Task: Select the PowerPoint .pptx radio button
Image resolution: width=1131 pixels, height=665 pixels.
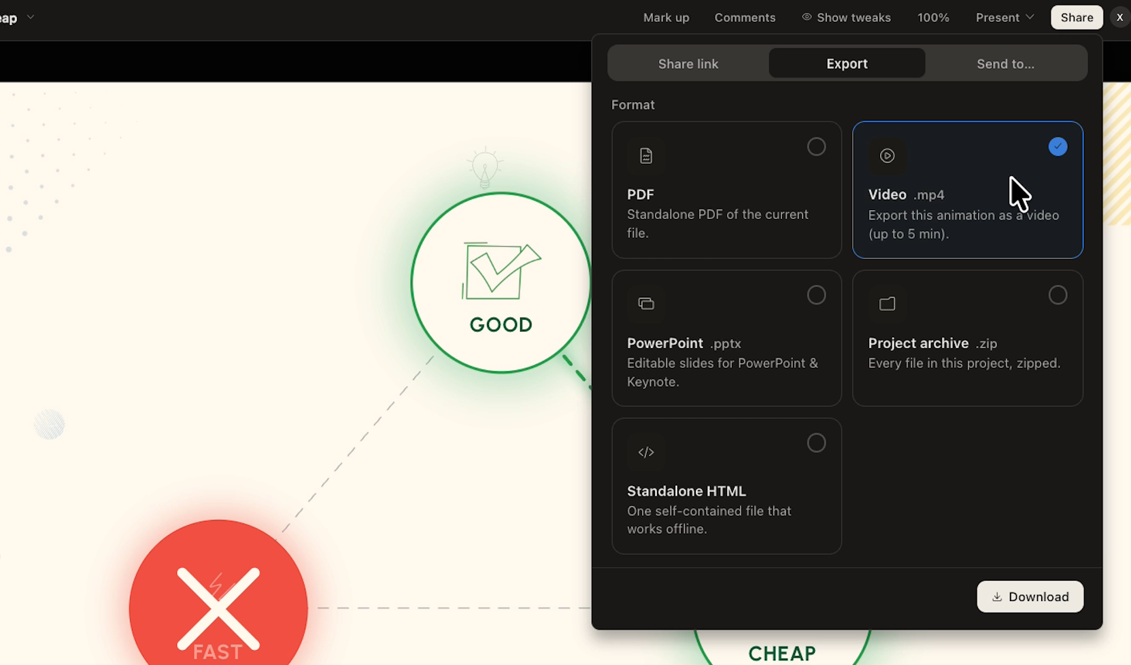Action: tap(816, 295)
